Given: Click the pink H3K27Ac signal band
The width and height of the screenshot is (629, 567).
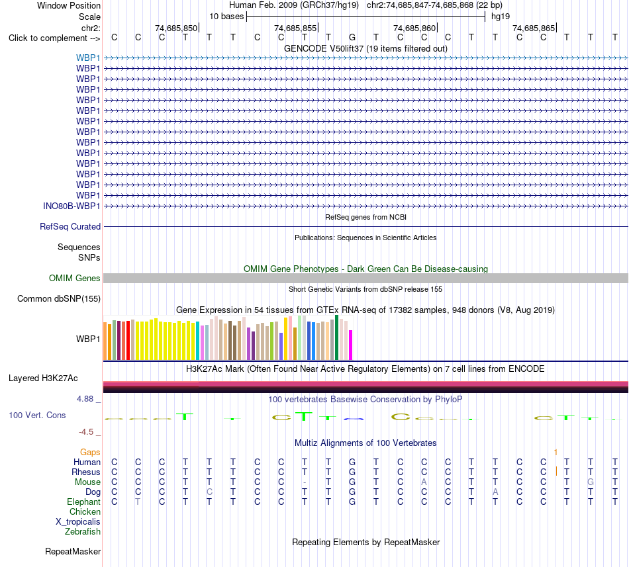Looking at the screenshot, I should tap(365, 384).
